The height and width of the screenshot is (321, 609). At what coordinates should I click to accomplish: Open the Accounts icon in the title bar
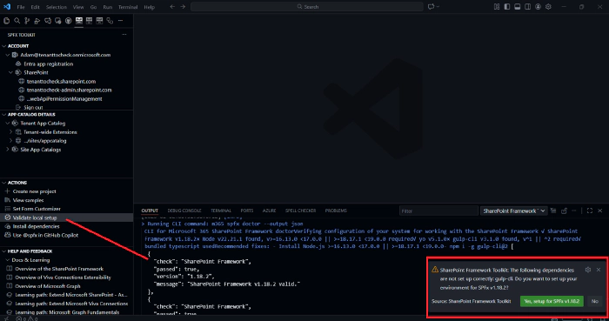click(x=538, y=7)
